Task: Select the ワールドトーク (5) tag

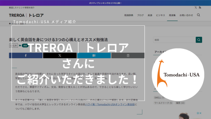Action: pos(163,103)
